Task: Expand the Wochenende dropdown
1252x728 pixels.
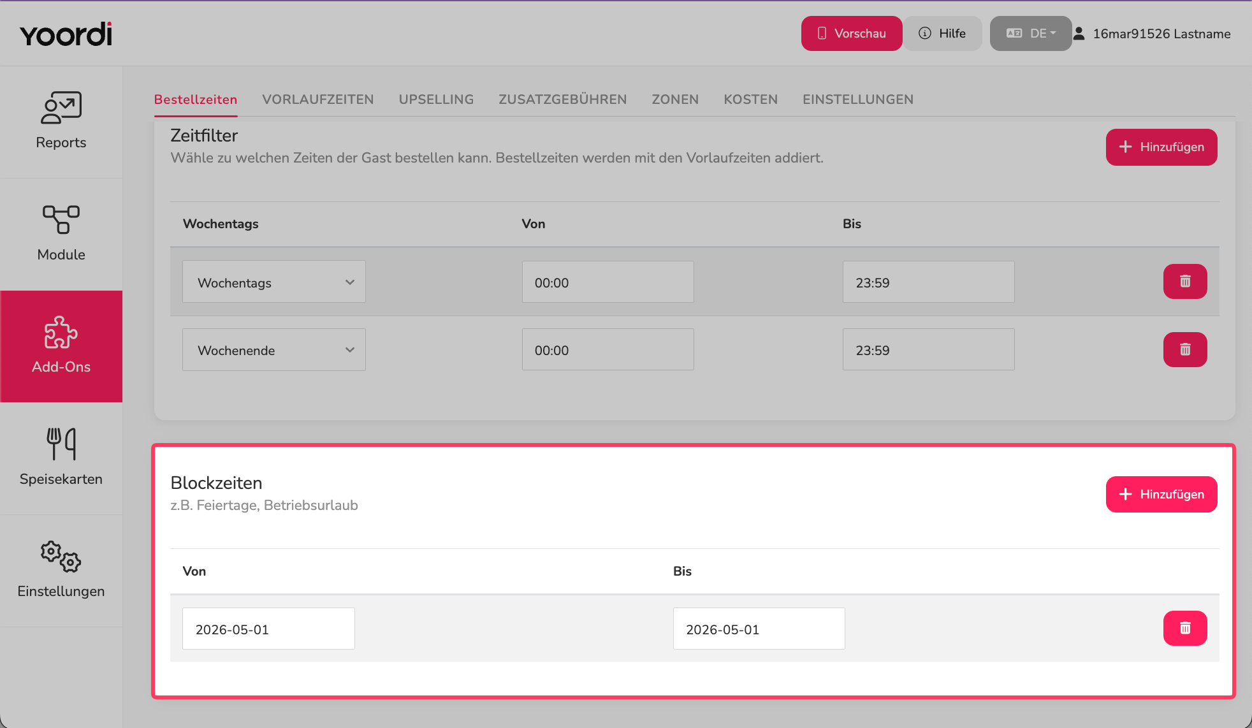Action: [x=274, y=349]
